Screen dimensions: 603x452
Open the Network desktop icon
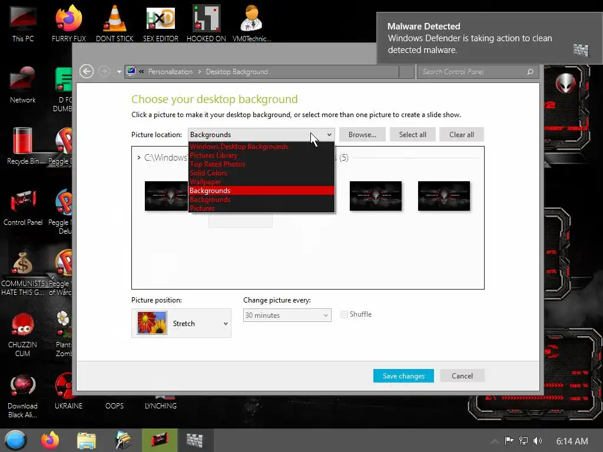click(x=23, y=85)
